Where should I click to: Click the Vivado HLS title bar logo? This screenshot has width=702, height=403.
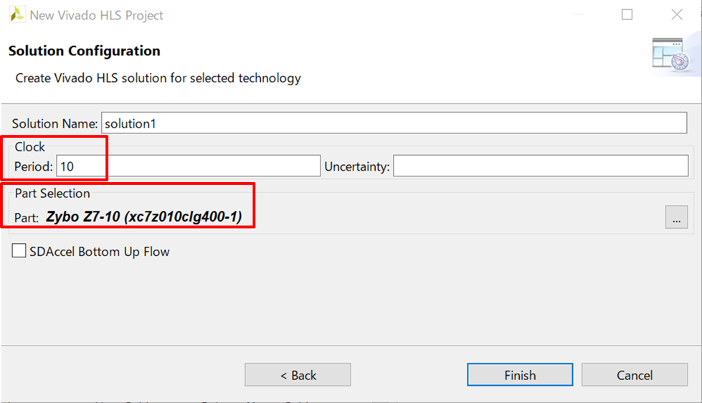(x=17, y=15)
